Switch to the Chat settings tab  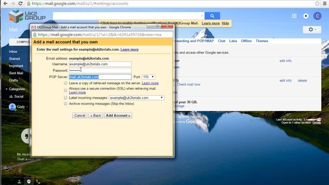(x=222, y=41)
